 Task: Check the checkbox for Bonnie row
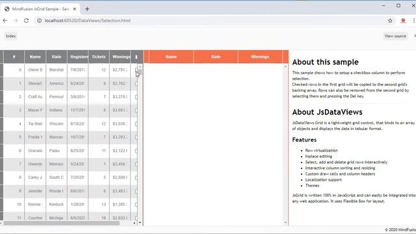[x=136, y=205]
